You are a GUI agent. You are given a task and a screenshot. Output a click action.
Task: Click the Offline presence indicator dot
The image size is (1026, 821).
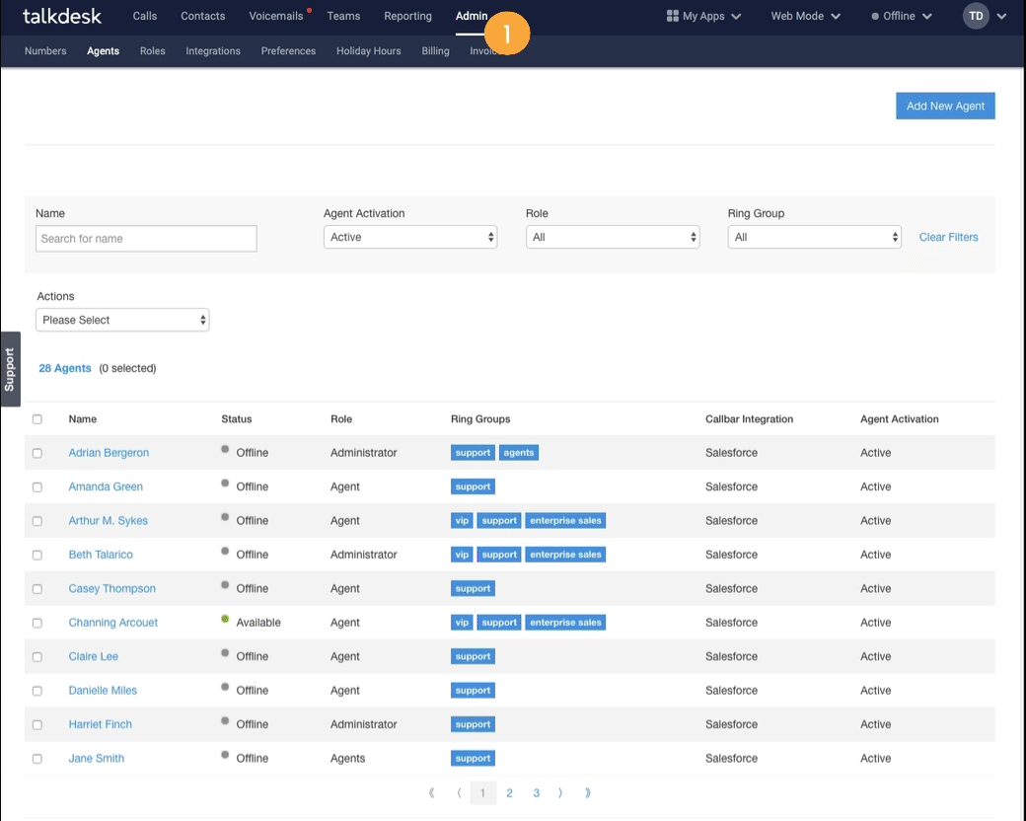tap(876, 16)
